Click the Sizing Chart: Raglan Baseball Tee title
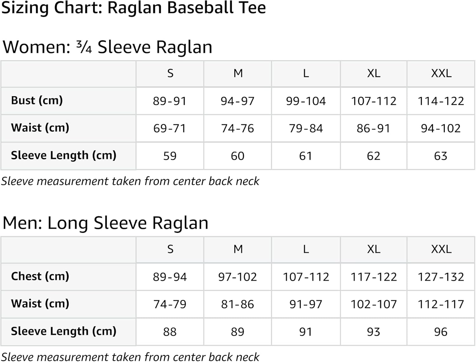This screenshot has width=476, height=362. [x=133, y=8]
